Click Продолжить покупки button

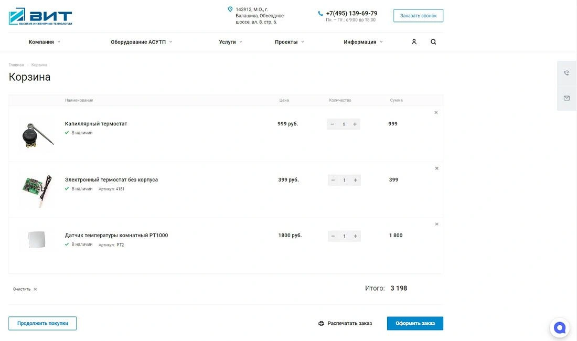point(42,324)
